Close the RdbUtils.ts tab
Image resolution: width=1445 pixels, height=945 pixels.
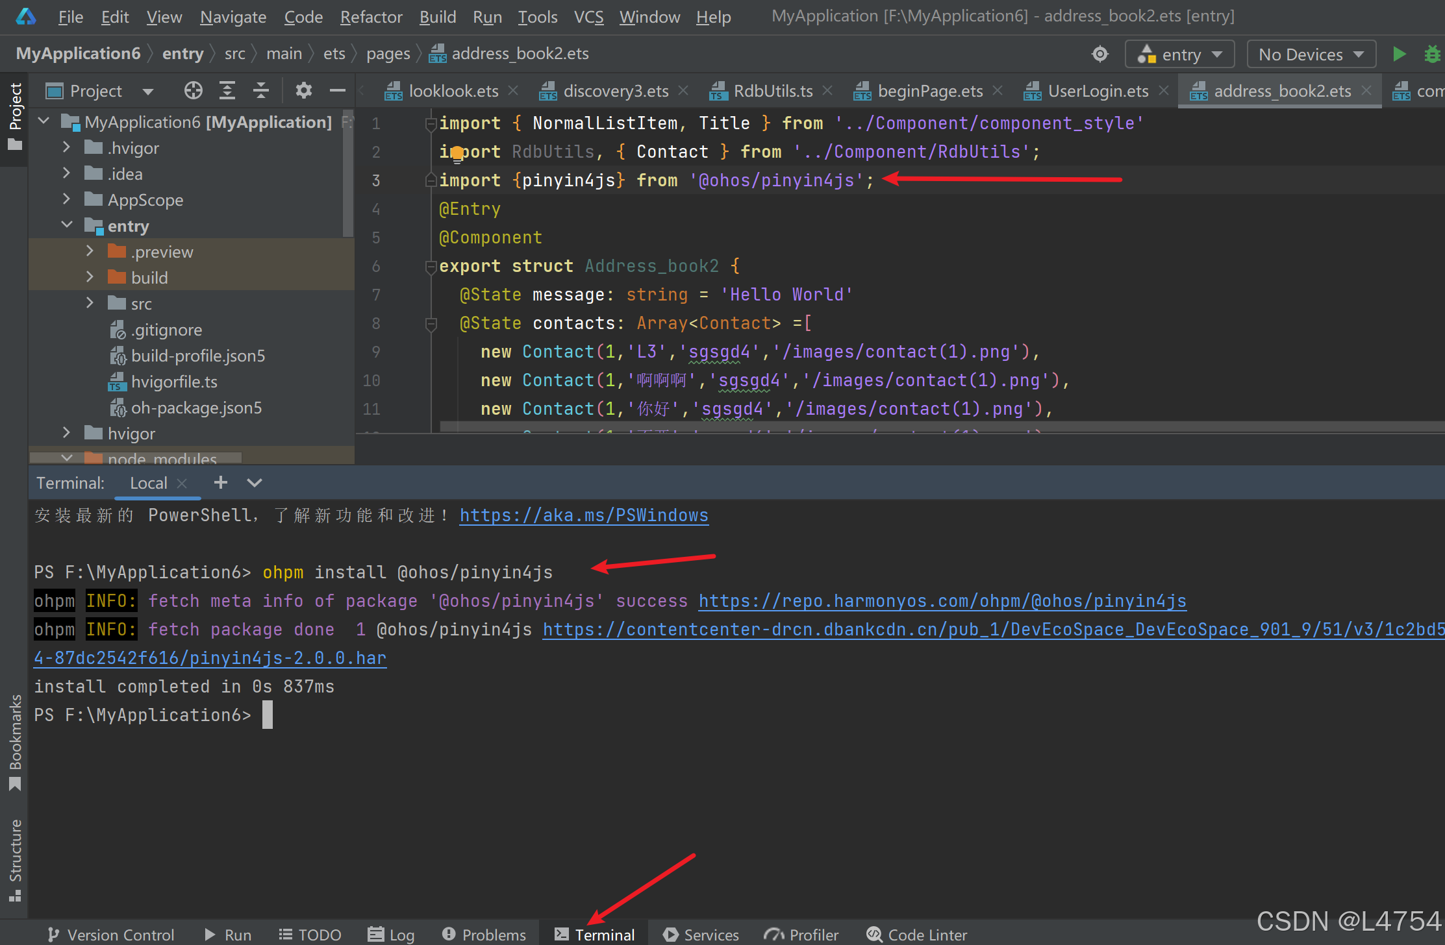pos(827,90)
